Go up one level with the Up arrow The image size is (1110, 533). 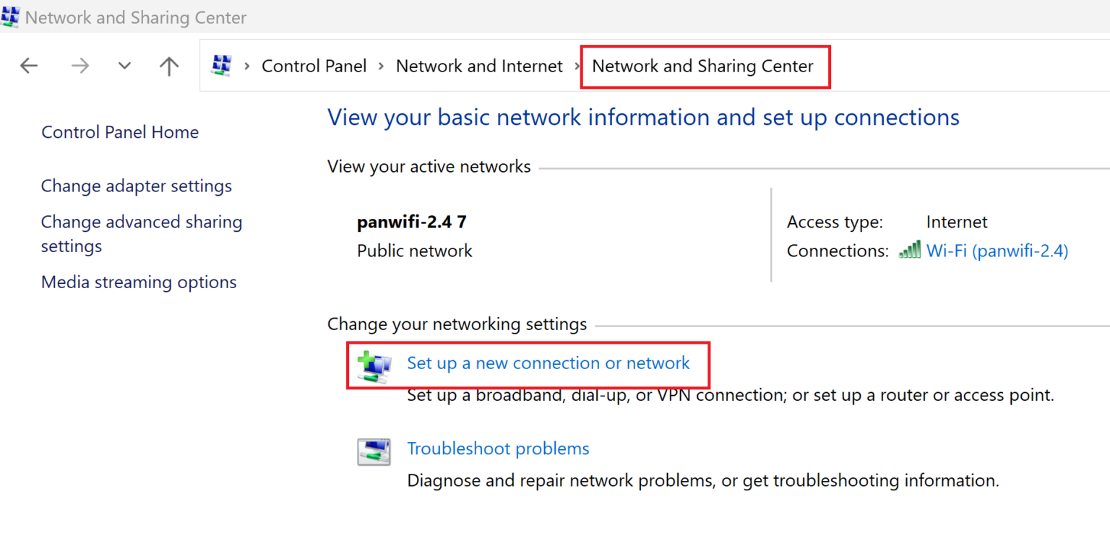(x=169, y=66)
